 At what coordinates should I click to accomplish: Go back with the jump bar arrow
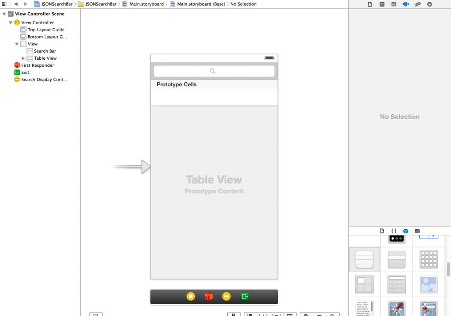16,4
